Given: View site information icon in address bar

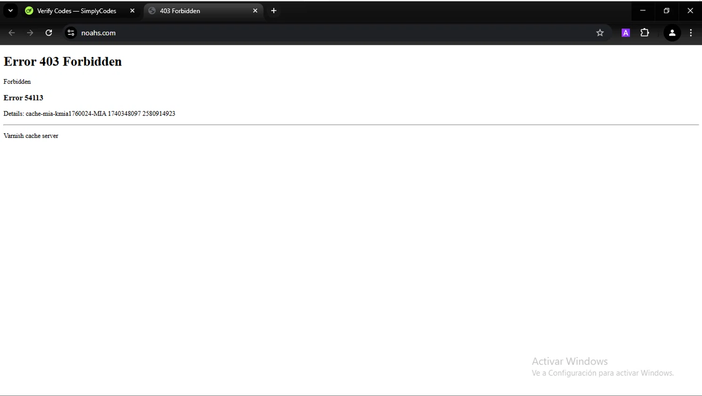Looking at the screenshot, I should (x=71, y=33).
